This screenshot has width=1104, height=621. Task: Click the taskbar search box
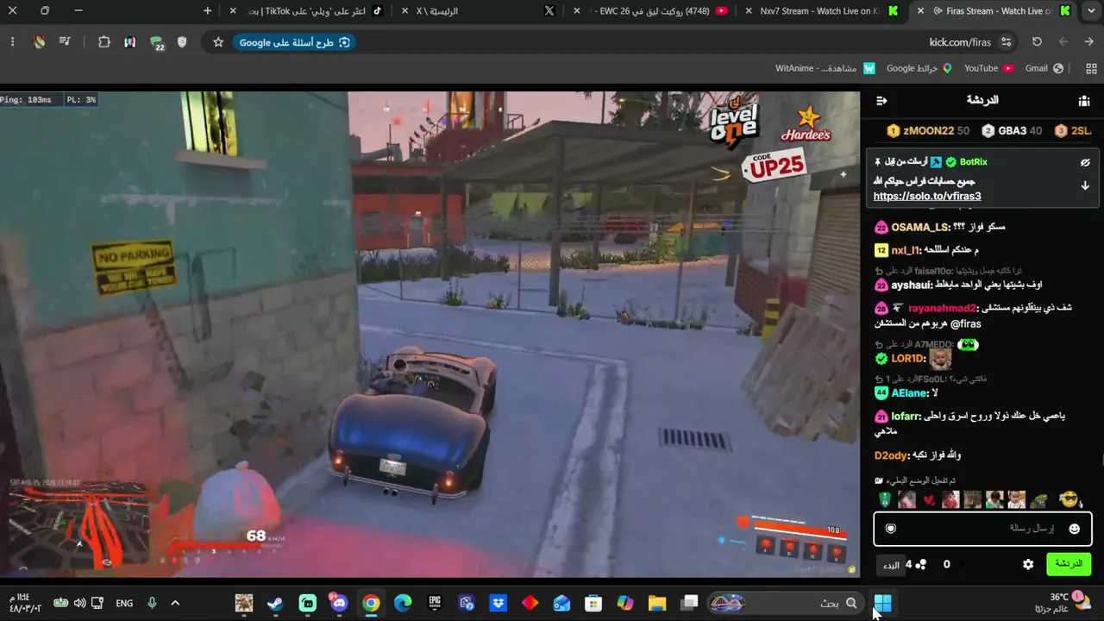(785, 603)
